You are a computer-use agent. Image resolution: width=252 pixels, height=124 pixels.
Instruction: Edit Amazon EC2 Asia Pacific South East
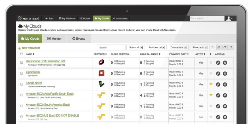[218, 95]
